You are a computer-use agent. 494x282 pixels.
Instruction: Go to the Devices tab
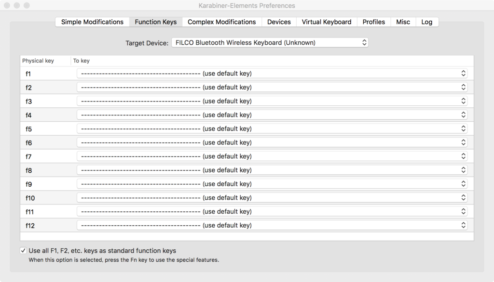pyautogui.click(x=279, y=22)
